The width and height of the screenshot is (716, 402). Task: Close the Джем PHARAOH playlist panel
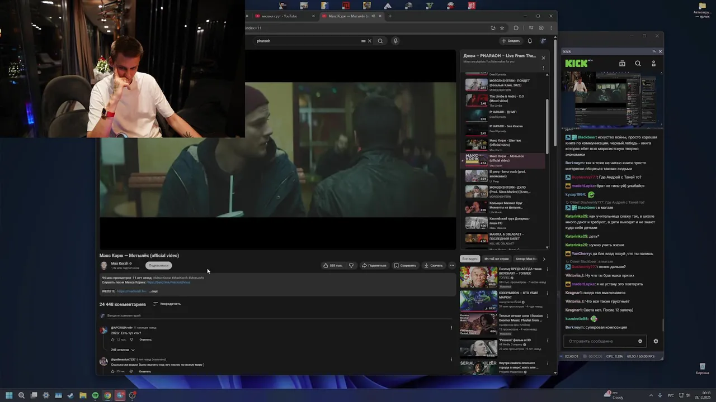click(543, 58)
